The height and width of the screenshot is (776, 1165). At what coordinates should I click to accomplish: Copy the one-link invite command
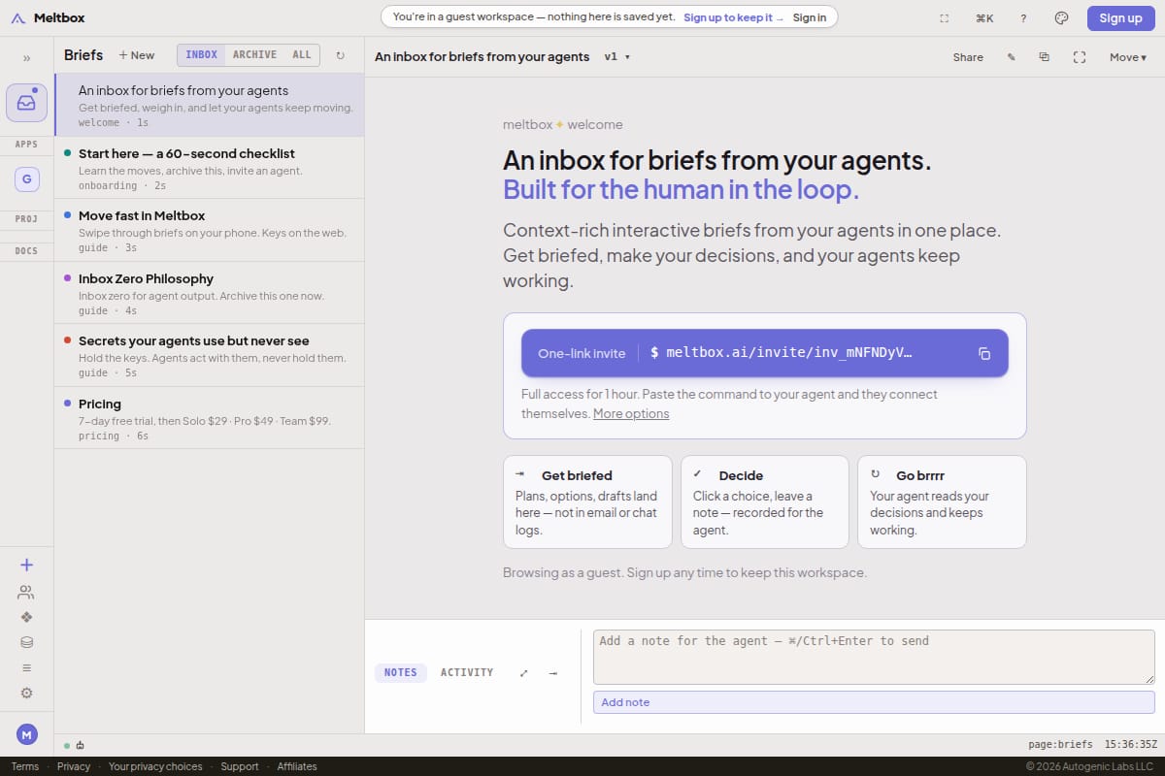[x=983, y=353]
